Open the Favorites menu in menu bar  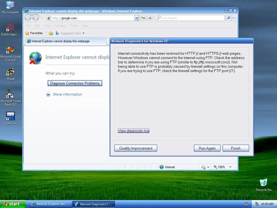tap(60, 26)
